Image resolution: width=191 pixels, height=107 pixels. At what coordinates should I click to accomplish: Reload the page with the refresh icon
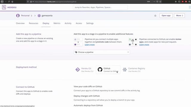9,1
